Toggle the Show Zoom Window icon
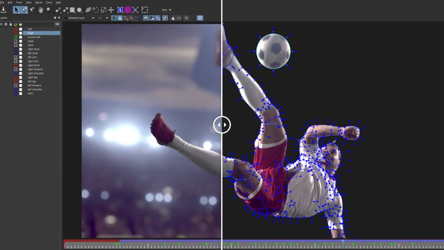Image resolution: width=444 pixels, height=250 pixels. coord(165,18)
